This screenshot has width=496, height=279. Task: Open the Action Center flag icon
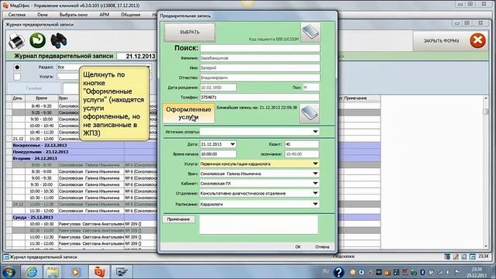coord(457,272)
